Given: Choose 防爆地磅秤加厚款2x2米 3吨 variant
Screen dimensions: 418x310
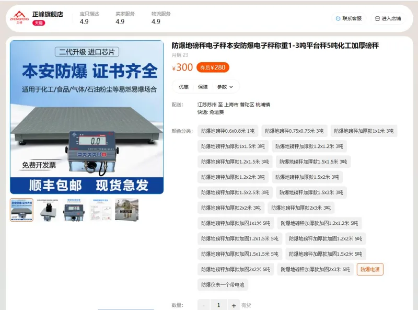Looking at the screenshot, I should point(231,208).
